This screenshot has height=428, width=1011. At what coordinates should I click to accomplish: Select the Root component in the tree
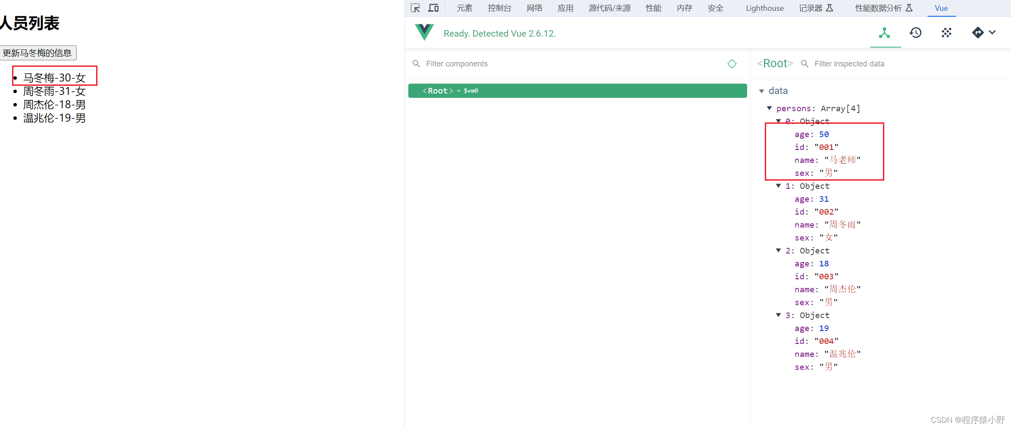click(577, 91)
